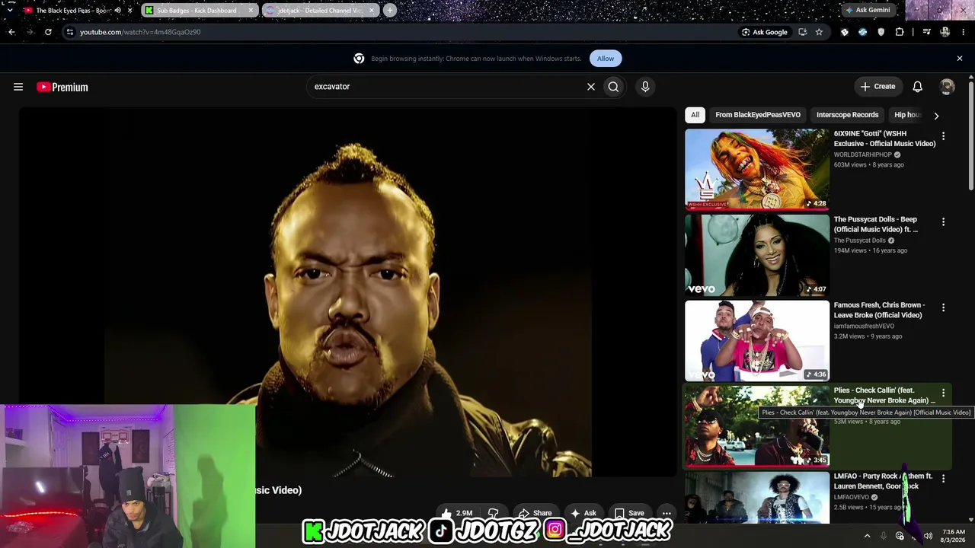Open YouTube notifications bell
Screen dimensions: 975x548
(x=917, y=87)
